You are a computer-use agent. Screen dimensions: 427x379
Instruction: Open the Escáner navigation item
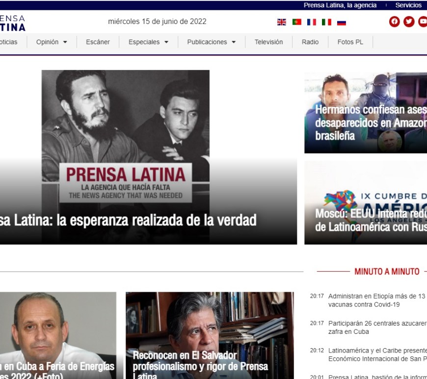click(98, 42)
